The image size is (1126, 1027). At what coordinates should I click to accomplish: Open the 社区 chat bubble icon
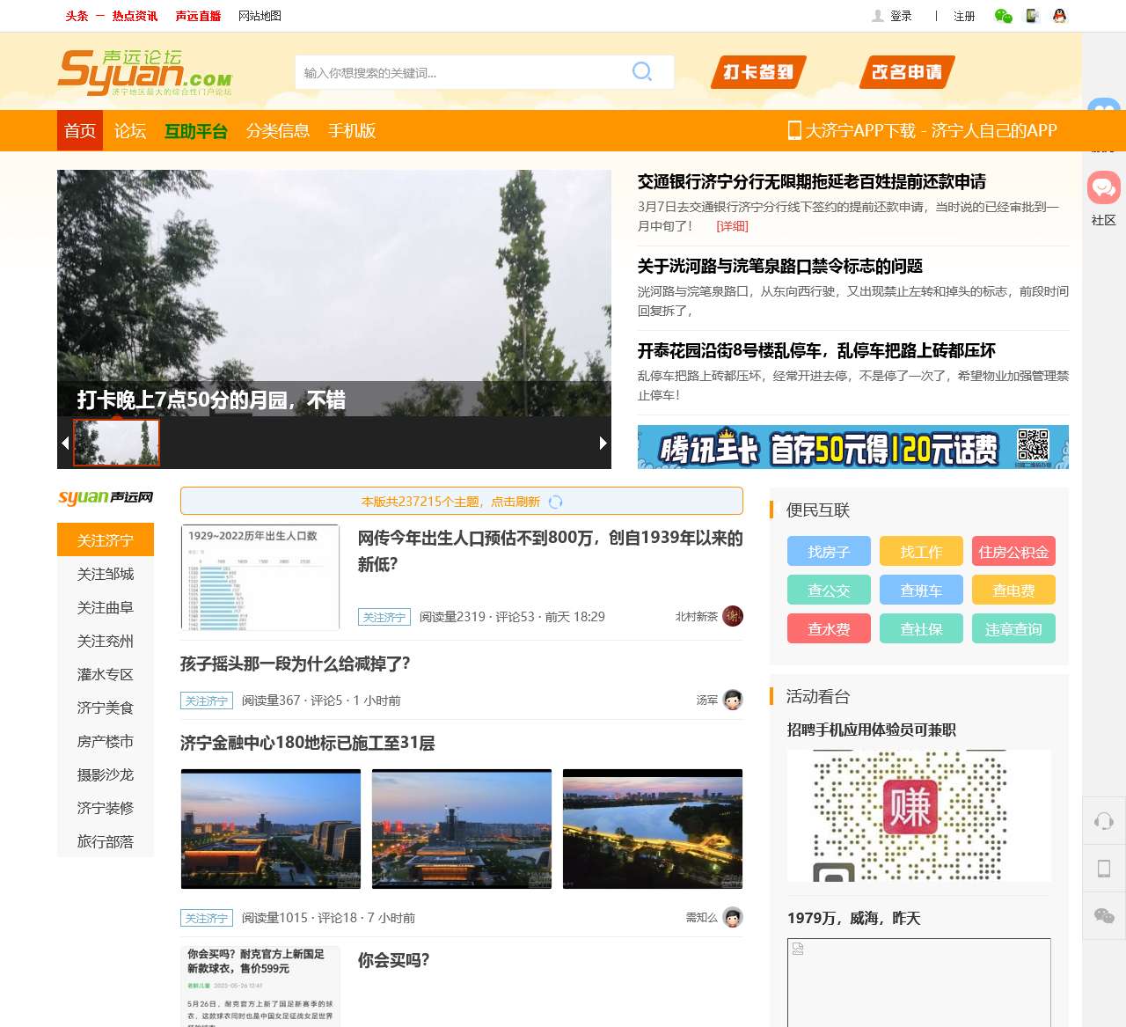point(1103,187)
